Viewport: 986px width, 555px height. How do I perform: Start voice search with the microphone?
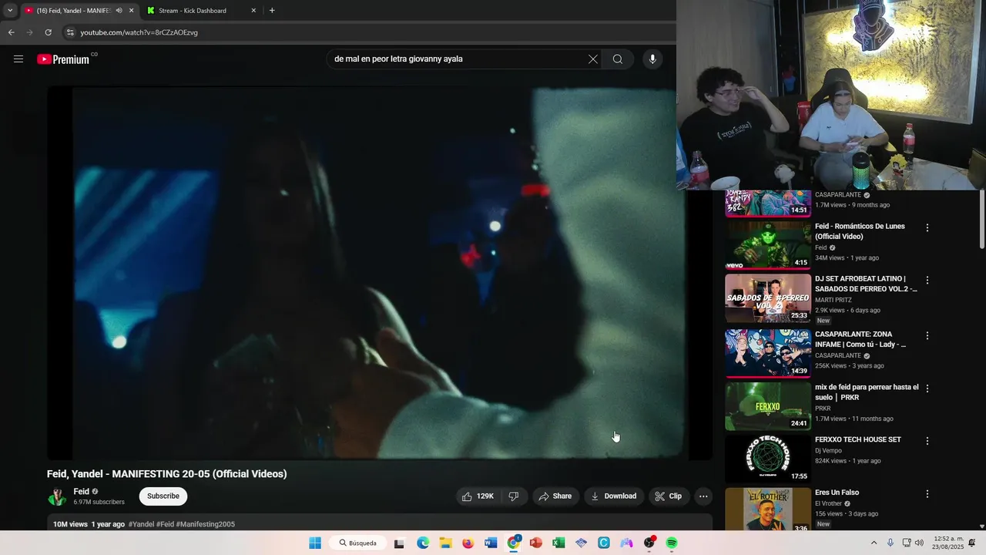(652, 59)
